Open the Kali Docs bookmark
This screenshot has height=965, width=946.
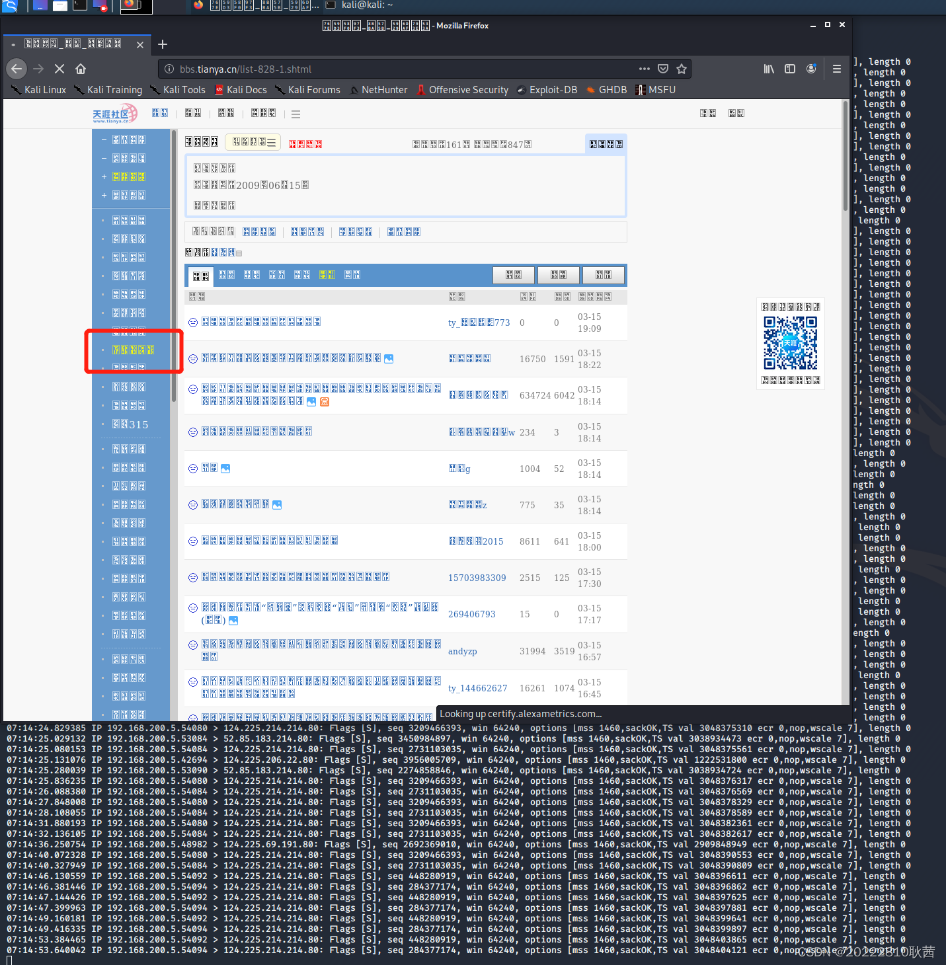pos(241,90)
